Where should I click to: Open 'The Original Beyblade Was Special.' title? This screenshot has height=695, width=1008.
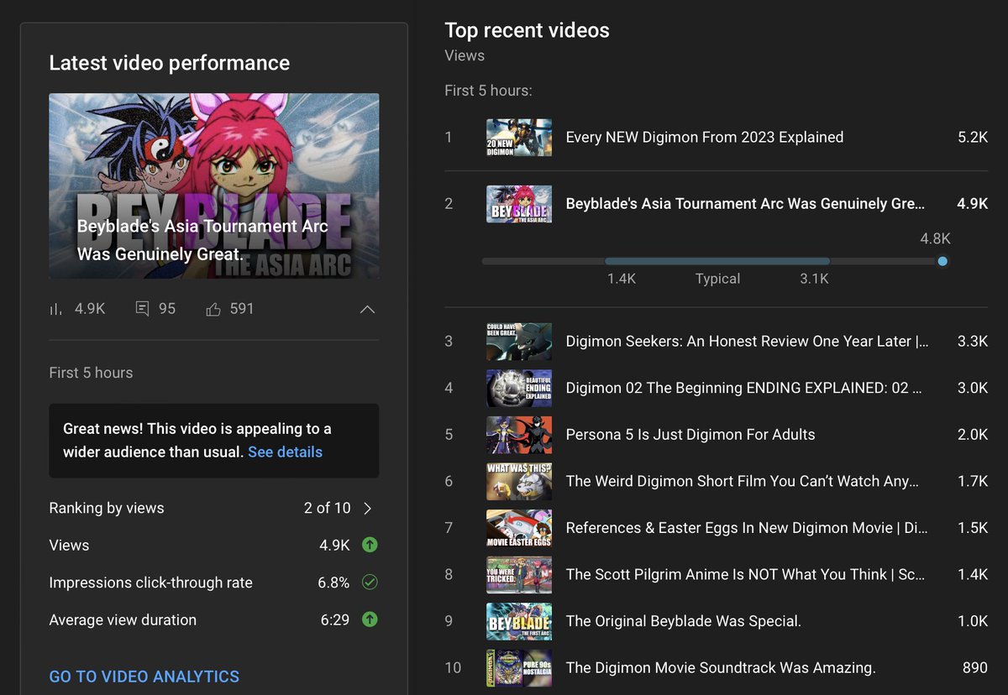click(684, 621)
